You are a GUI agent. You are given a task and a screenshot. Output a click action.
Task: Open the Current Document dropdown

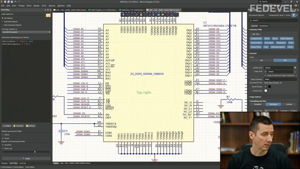pos(26,32)
